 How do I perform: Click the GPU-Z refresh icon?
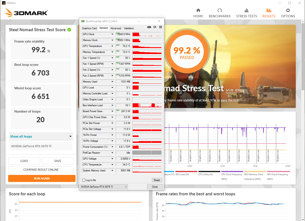click(x=155, y=27)
